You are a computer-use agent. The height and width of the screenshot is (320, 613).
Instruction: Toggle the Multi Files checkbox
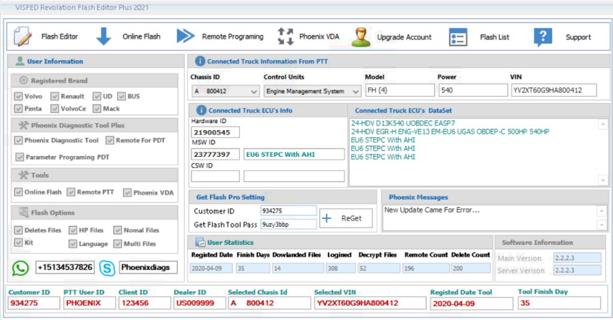[x=118, y=244]
